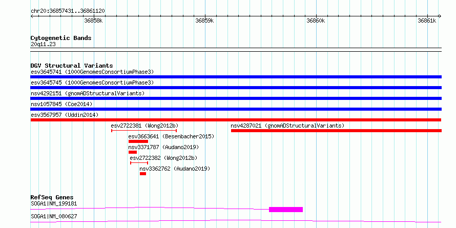Viewport: 456px width, 228px height.
Task: Click the nsv3362762 (Audano2019) label text
Action: coord(175,169)
